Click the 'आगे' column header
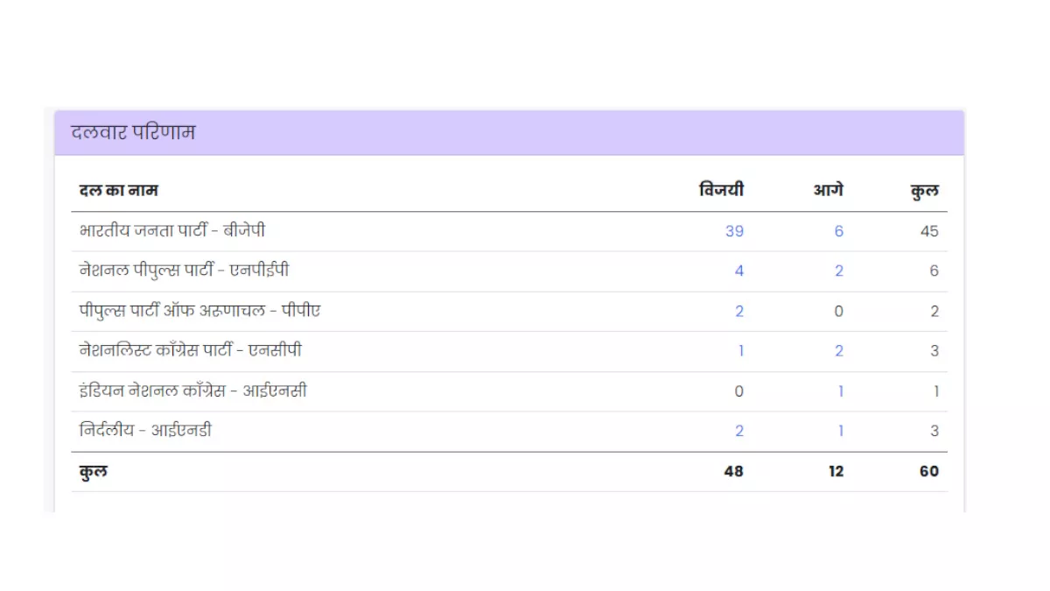The width and height of the screenshot is (1050, 591). tap(828, 190)
